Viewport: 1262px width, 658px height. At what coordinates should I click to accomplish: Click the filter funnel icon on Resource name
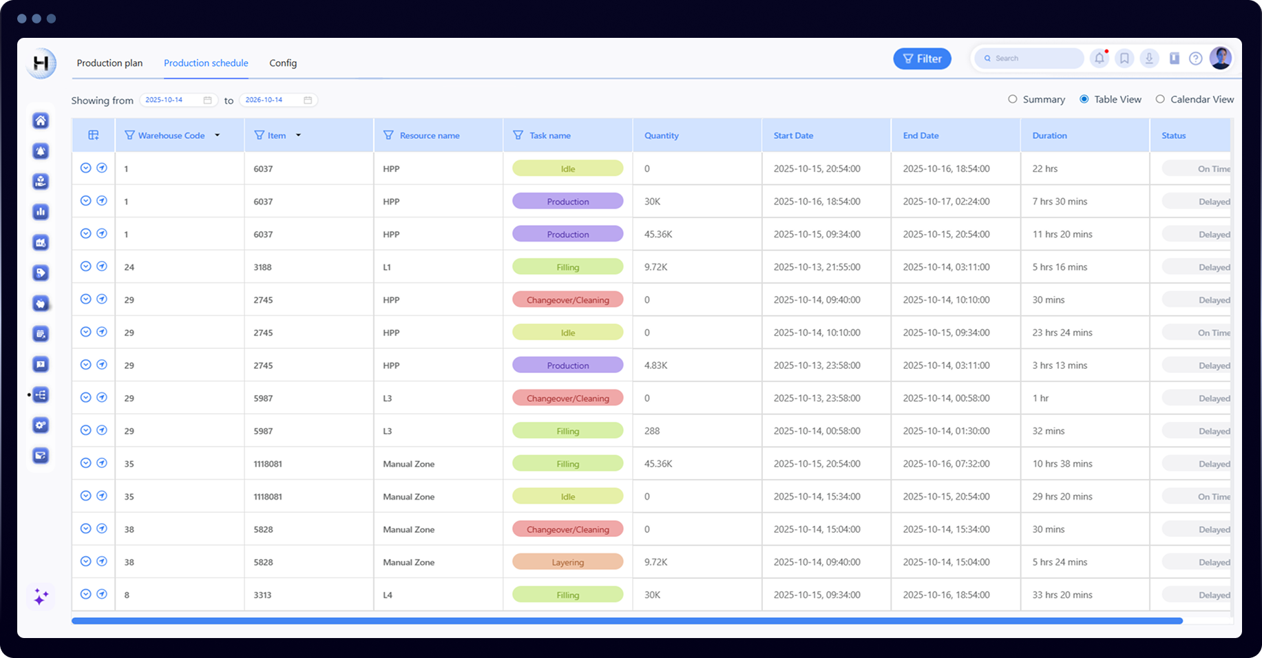coord(388,135)
